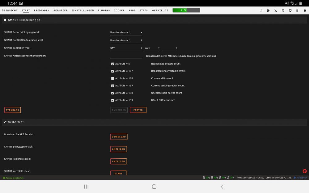
Task: Click the red back-to-top arrow icon
Action: (305, 171)
